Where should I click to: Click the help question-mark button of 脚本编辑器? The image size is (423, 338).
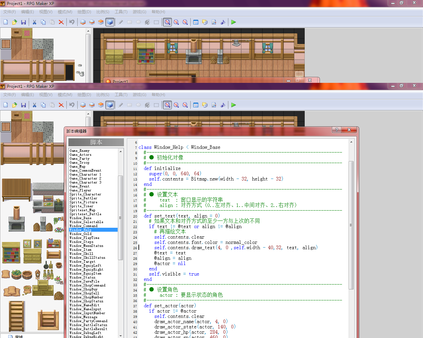click(337, 130)
